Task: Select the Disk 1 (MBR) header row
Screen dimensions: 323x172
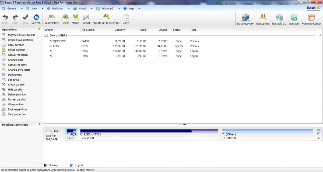Action: [x=182, y=35]
